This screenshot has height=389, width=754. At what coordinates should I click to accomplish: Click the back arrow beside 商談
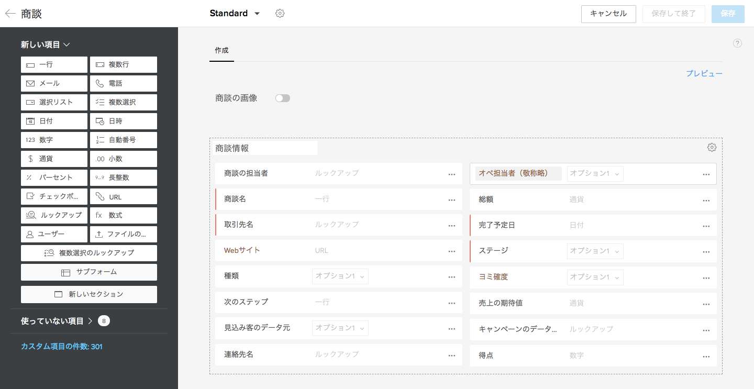click(10, 14)
